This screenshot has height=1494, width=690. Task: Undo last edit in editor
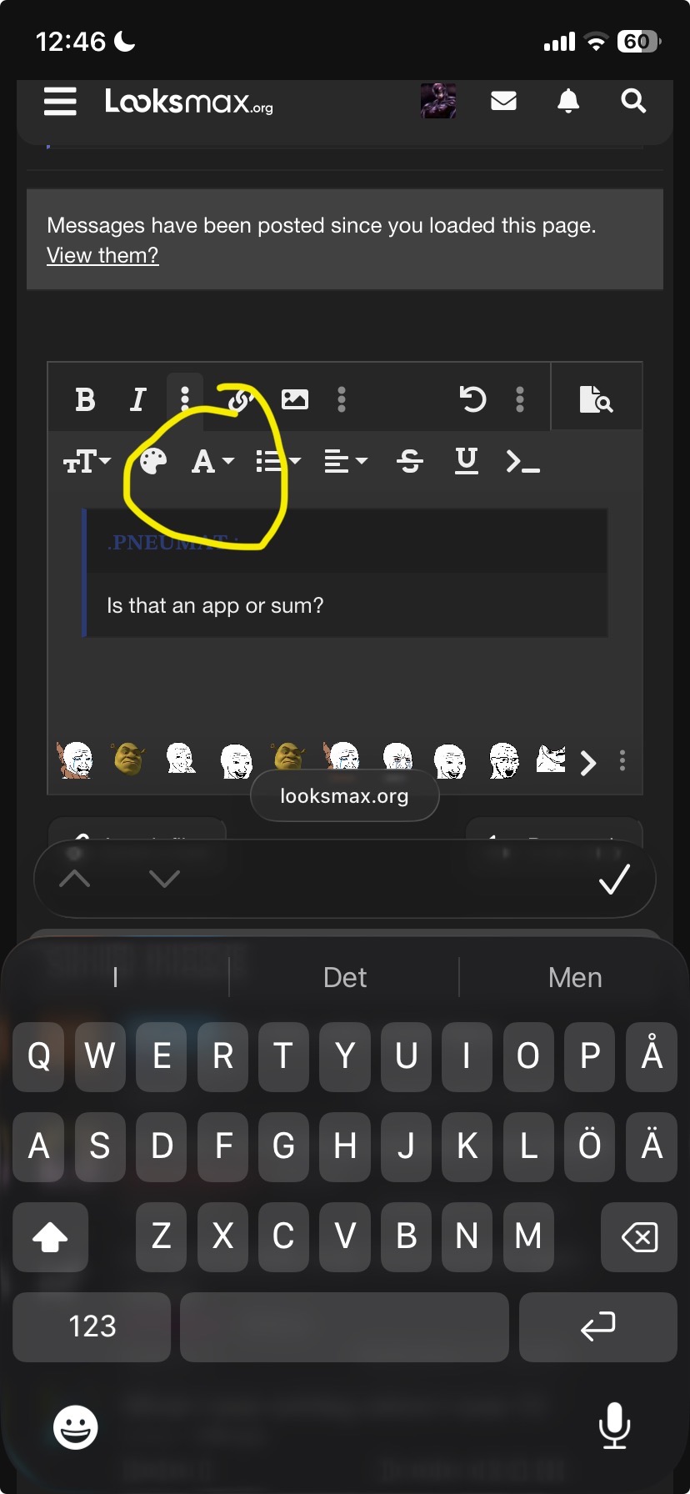[472, 399]
